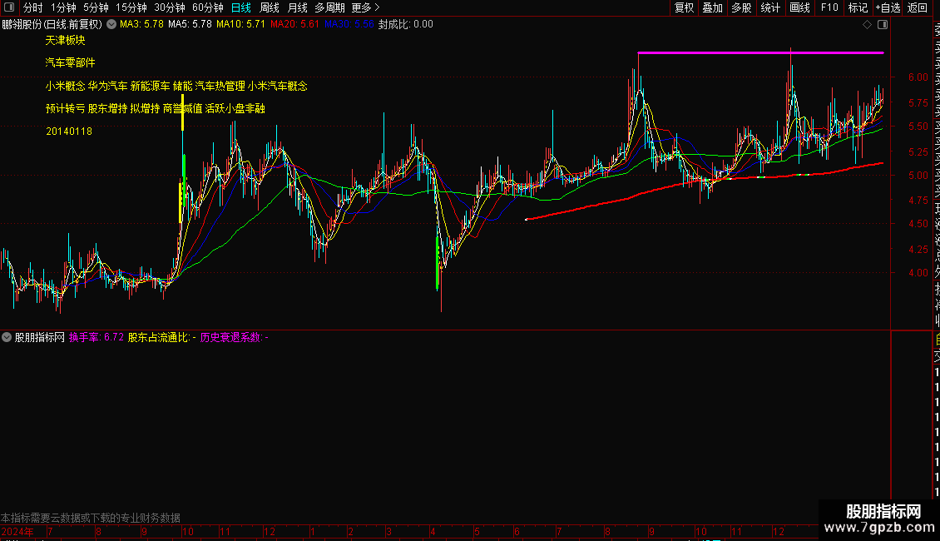This screenshot has height=541, width=940.
Task: Open the 多股 multi-stock view
Action: [741, 7]
